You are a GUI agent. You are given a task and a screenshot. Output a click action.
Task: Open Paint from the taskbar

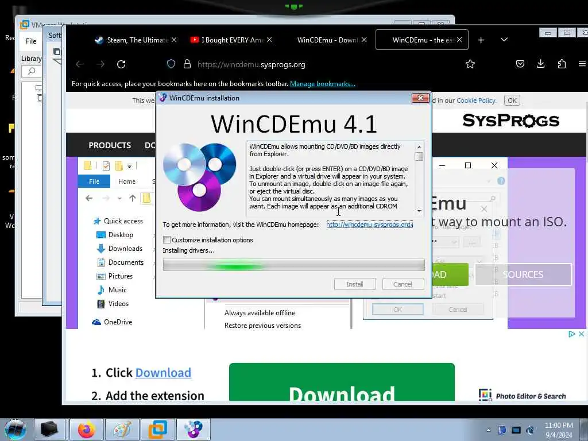122,430
